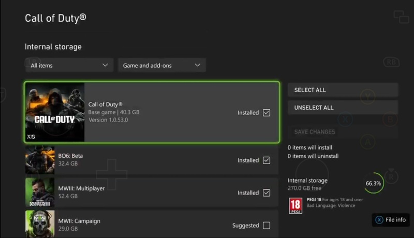Click the Select All button

pyautogui.click(x=343, y=90)
